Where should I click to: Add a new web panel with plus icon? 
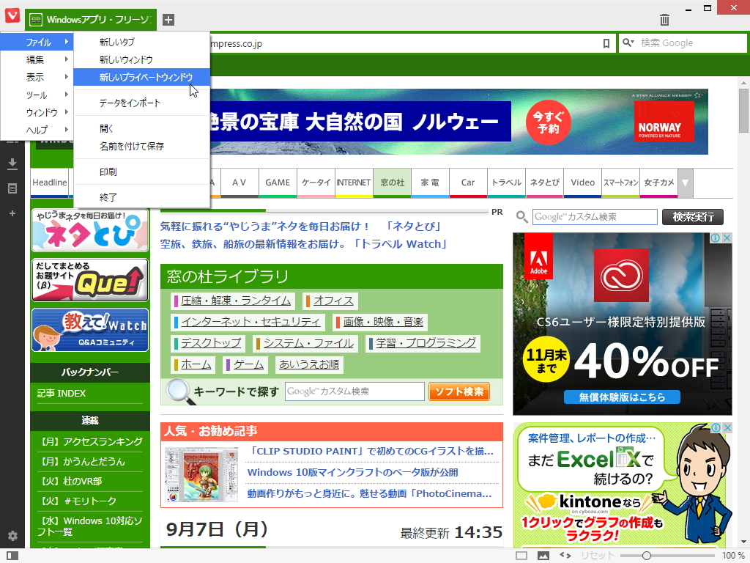(12, 213)
